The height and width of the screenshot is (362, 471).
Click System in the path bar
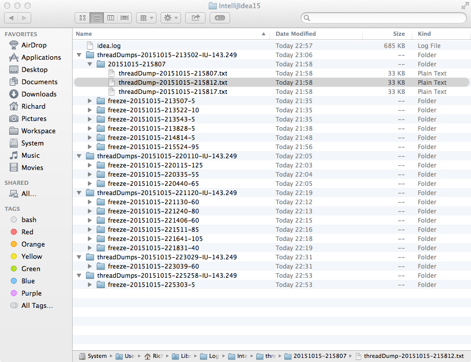(x=93, y=356)
